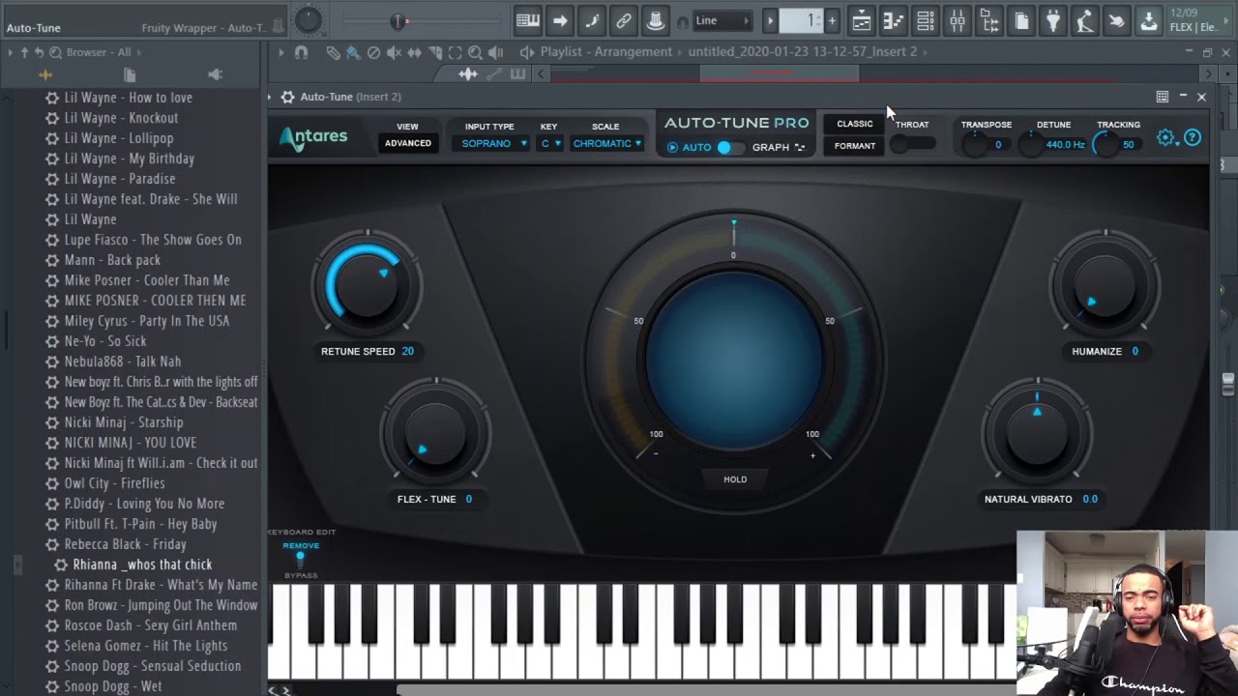Screen dimensions: 1238x696
Task: Open the project files page icon
Action: point(1020,20)
